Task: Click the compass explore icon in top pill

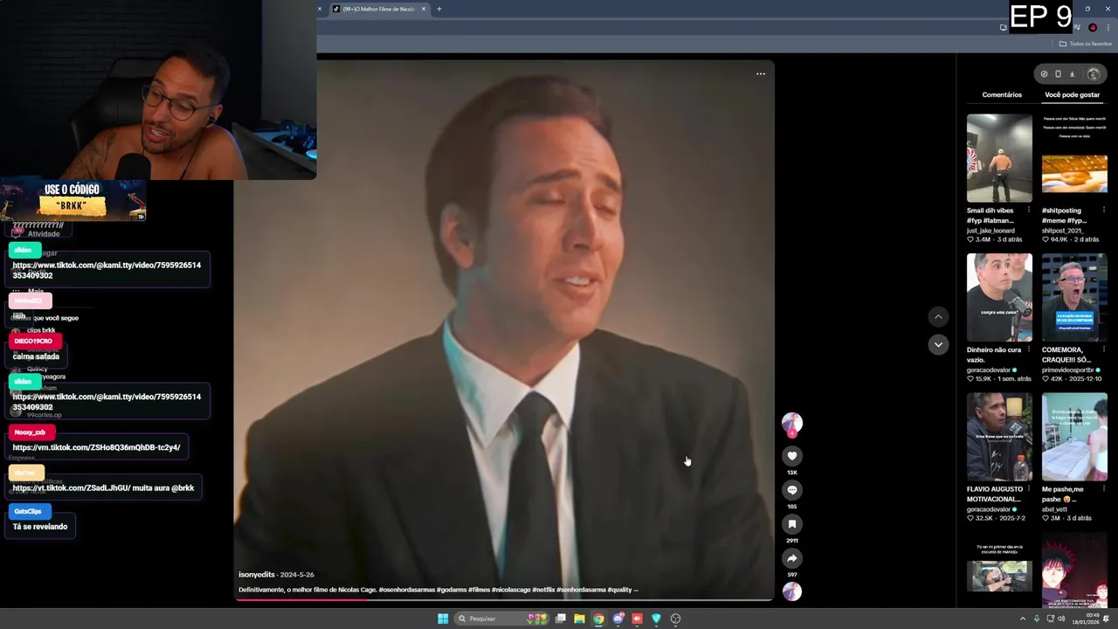Action: click(x=1044, y=74)
